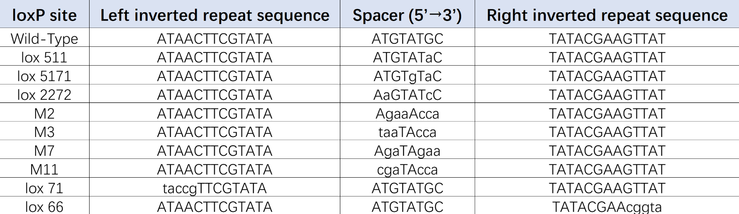This screenshot has height=214, width=739.
Task: Select the ATGTATaC spacer cell
Action: click(x=407, y=57)
